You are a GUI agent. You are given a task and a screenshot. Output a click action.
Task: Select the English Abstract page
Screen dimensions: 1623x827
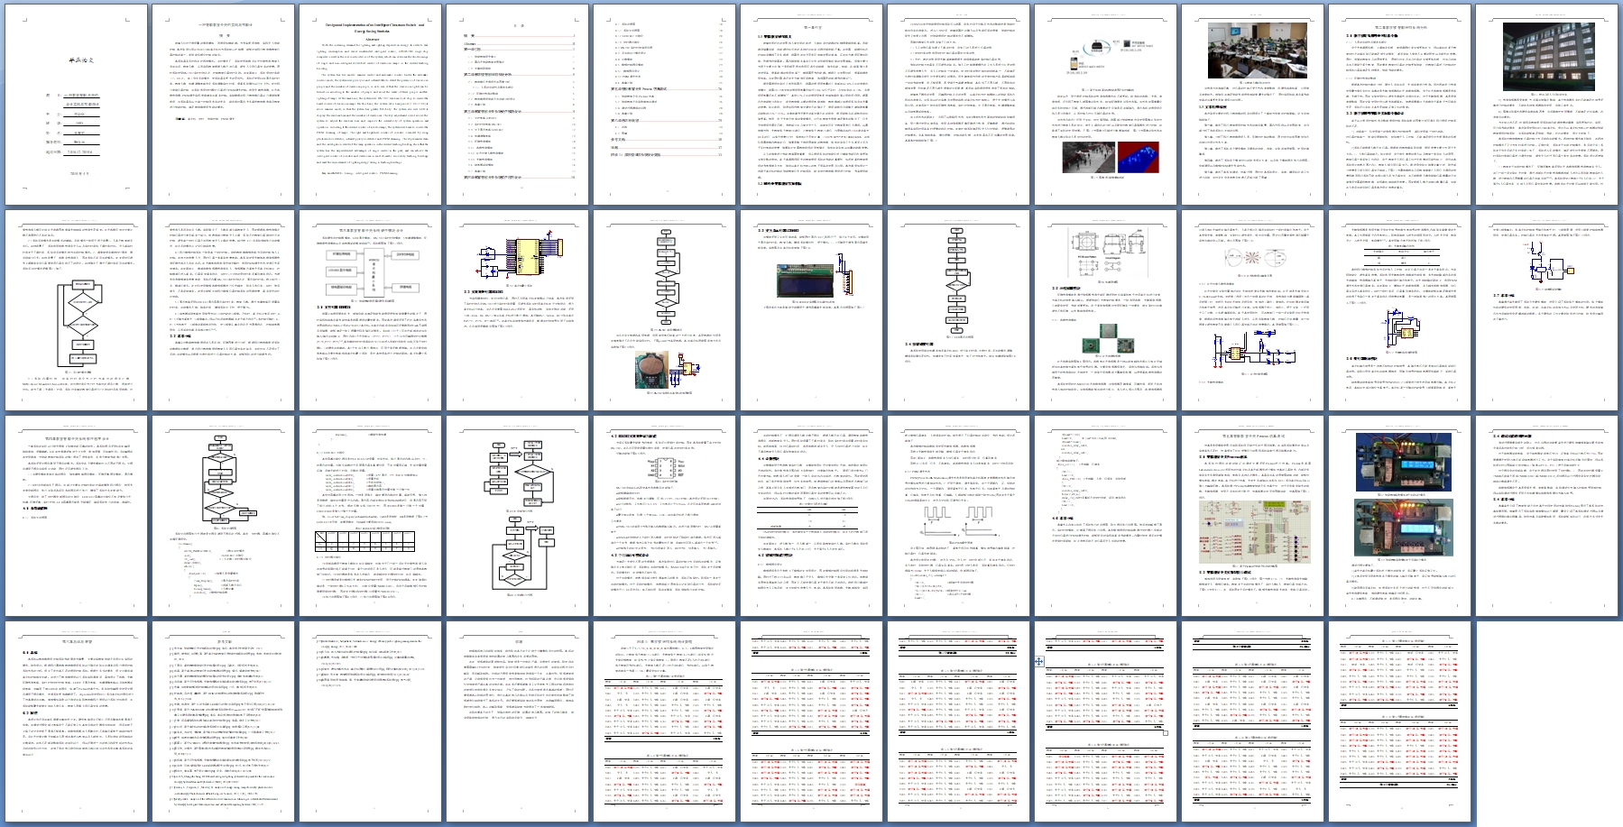click(369, 104)
